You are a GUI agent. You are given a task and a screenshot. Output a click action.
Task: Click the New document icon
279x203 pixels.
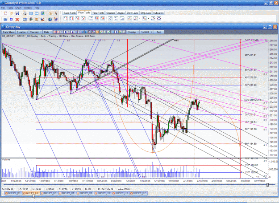pos(5,13)
